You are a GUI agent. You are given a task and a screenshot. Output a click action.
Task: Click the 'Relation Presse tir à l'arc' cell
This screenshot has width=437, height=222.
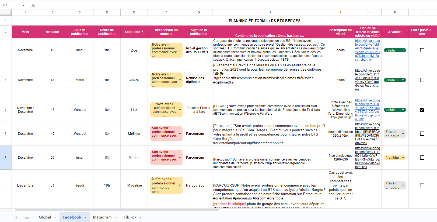pos(199,110)
